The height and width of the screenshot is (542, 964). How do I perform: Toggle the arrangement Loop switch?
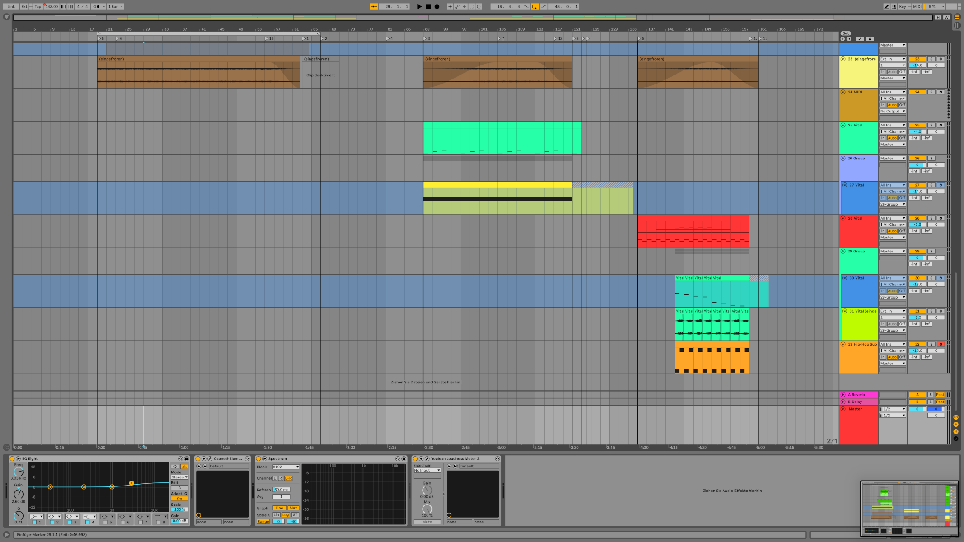tap(535, 7)
